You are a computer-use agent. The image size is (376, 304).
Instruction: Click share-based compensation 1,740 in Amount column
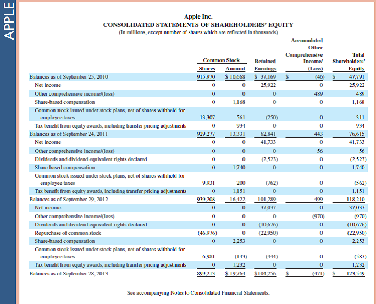click(239, 167)
